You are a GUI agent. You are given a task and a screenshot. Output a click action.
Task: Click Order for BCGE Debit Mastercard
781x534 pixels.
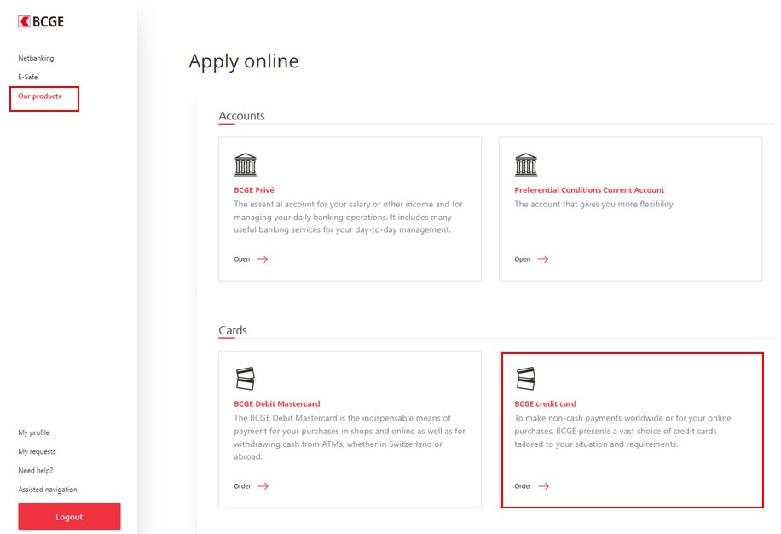(242, 486)
